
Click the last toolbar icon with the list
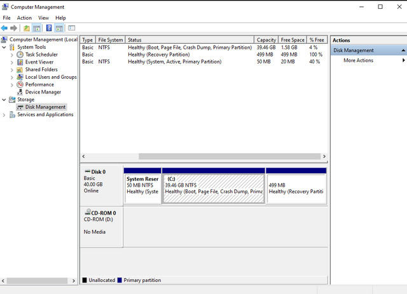(72, 28)
